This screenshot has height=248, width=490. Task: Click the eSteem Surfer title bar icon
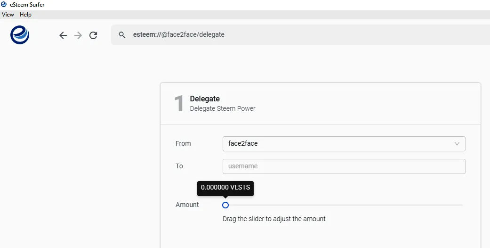[4, 4]
